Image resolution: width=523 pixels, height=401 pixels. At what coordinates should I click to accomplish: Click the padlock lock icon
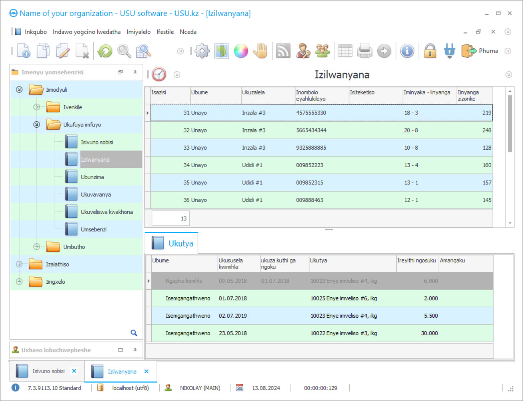pos(430,51)
